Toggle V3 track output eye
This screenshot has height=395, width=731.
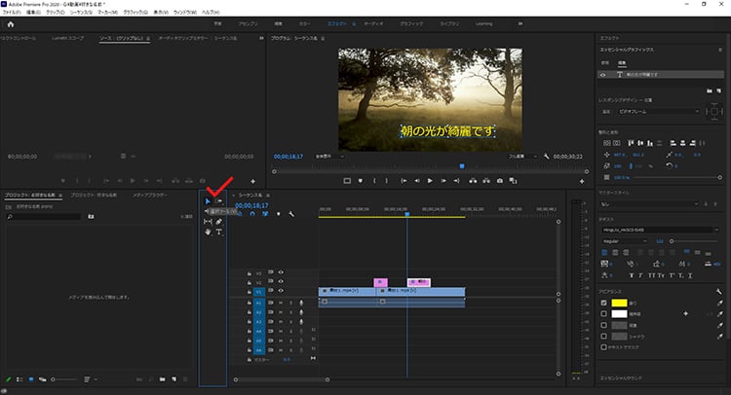coord(281,272)
